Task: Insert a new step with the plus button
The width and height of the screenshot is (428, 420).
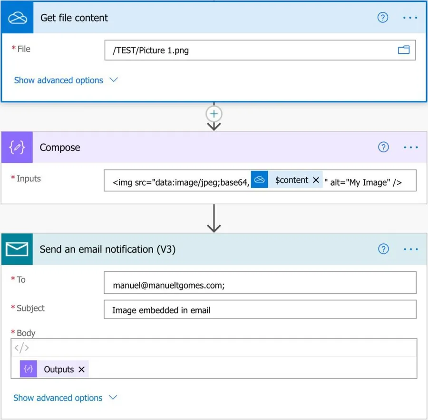Action: pyautogui.click(x=214, y=114)
